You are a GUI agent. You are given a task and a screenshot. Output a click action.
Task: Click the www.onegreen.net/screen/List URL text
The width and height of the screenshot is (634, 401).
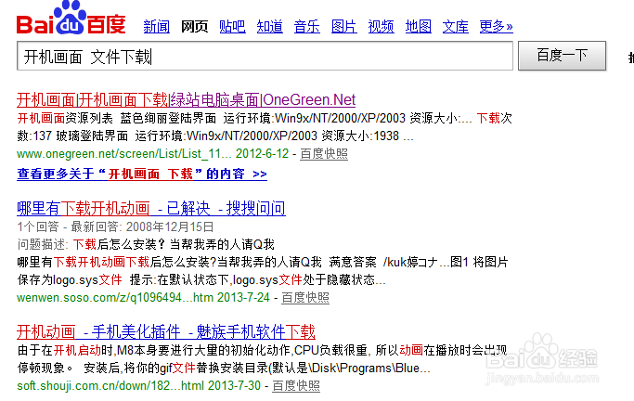[124, 153]
